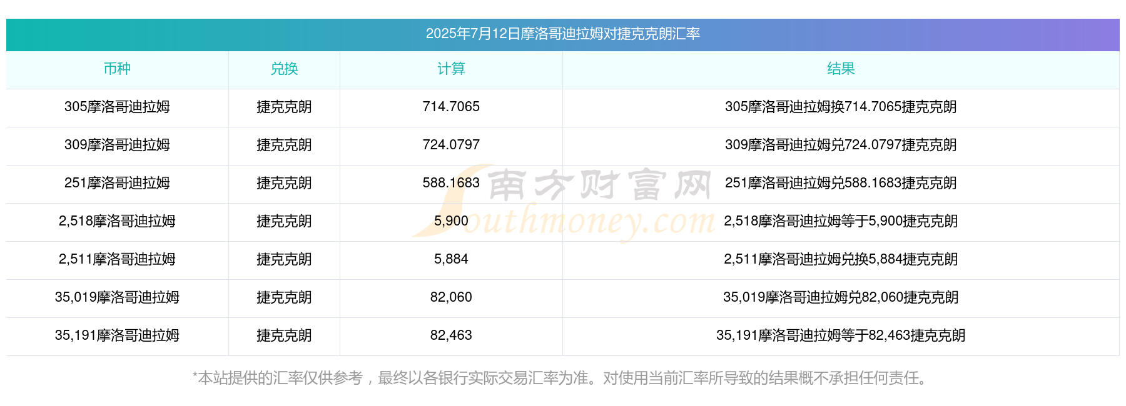1126x406 pixels.
Task: Click the value 714.7065 in 计算 column
Action: [x=451, y=107]
